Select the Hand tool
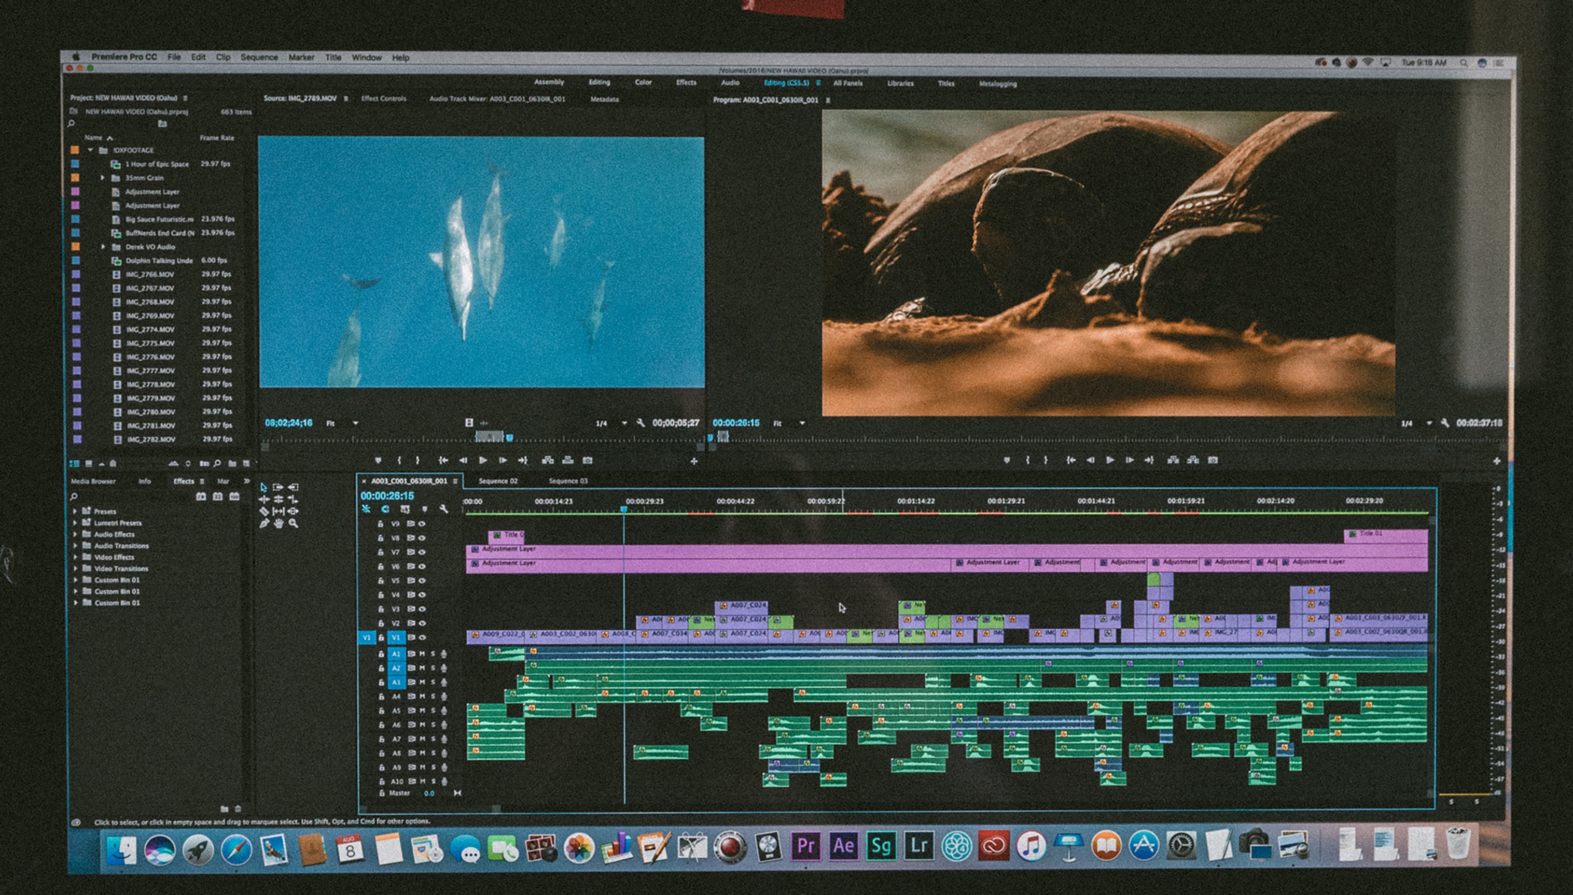This screenshot has height=895, width=1573. coord(279,524)
